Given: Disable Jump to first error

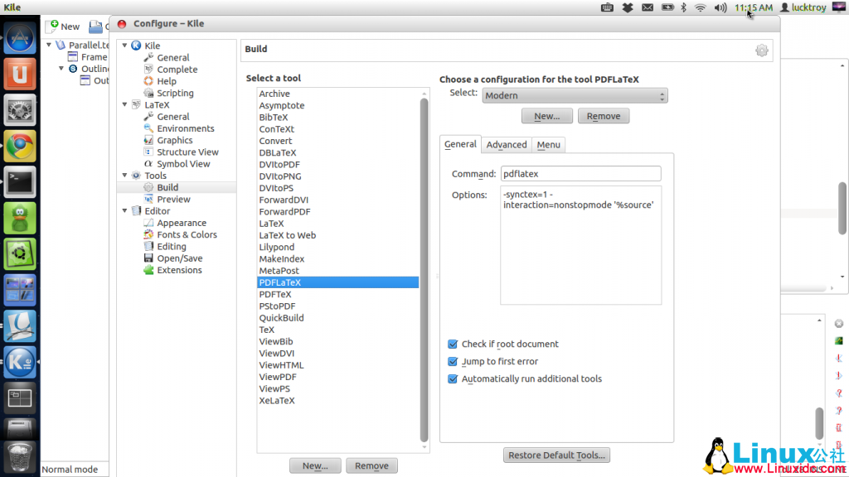Looking at the screenshot, I should [x=453, y=359].
